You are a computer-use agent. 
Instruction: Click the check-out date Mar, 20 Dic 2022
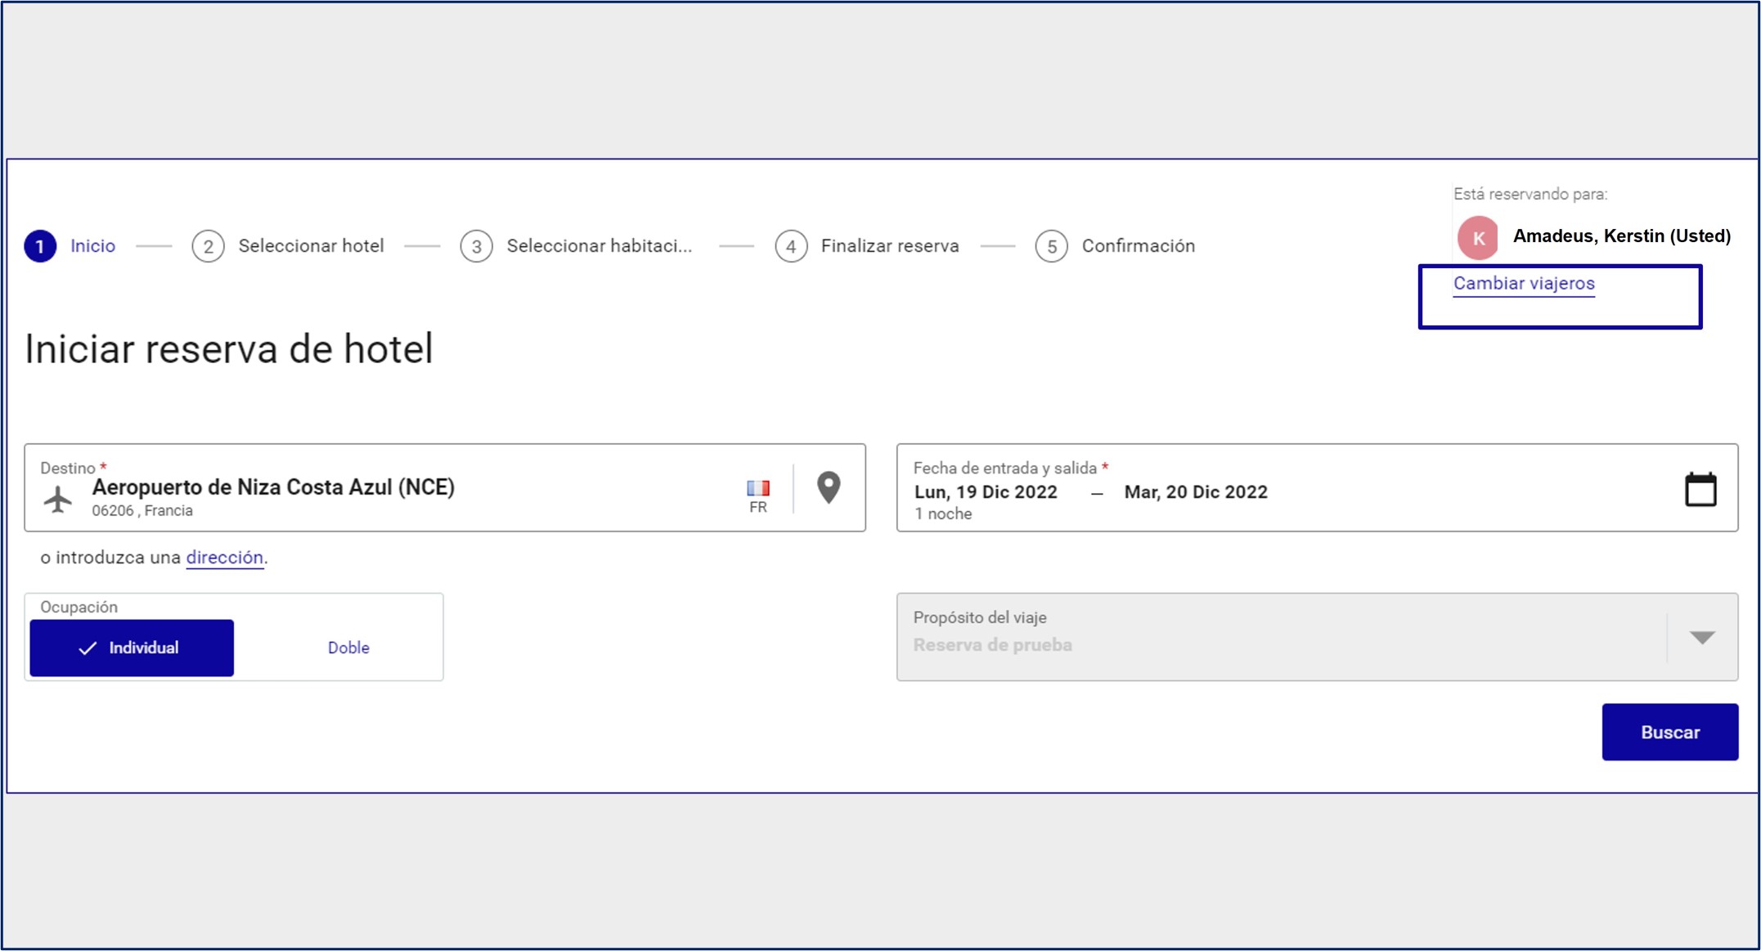(1196, 492)
